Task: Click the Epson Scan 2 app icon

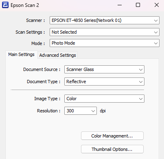Action: (5, 5)
